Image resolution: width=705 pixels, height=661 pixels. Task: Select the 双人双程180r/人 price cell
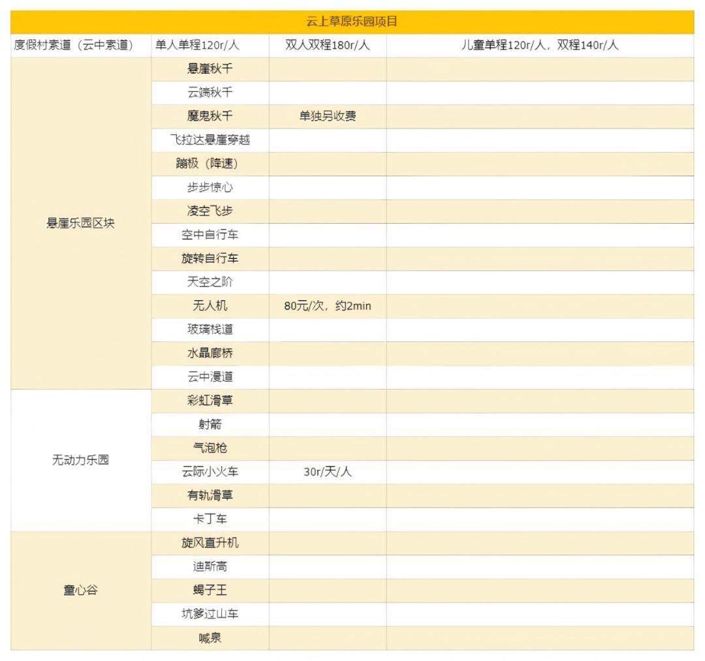point(328,45)
